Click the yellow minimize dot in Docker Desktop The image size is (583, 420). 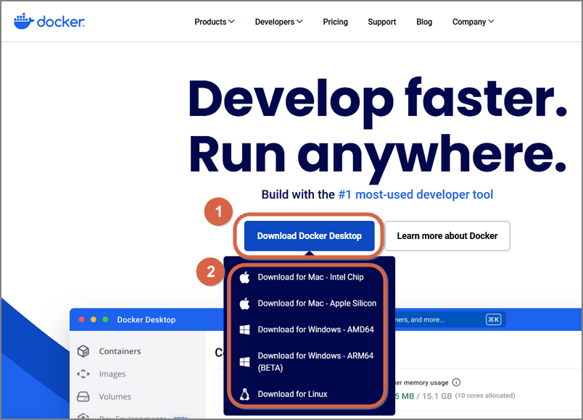[x=94, y=319]
